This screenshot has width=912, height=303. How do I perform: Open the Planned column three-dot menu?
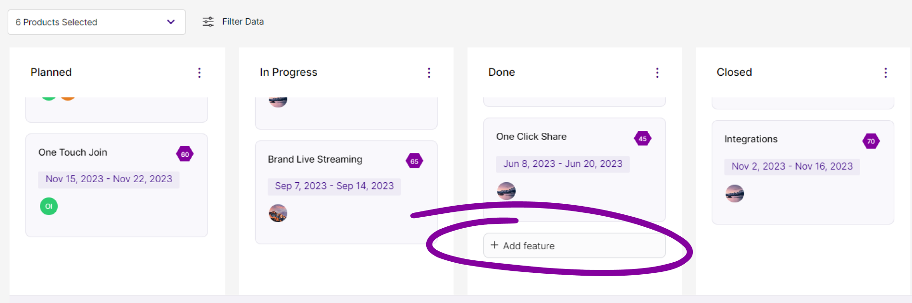[199, 72]
